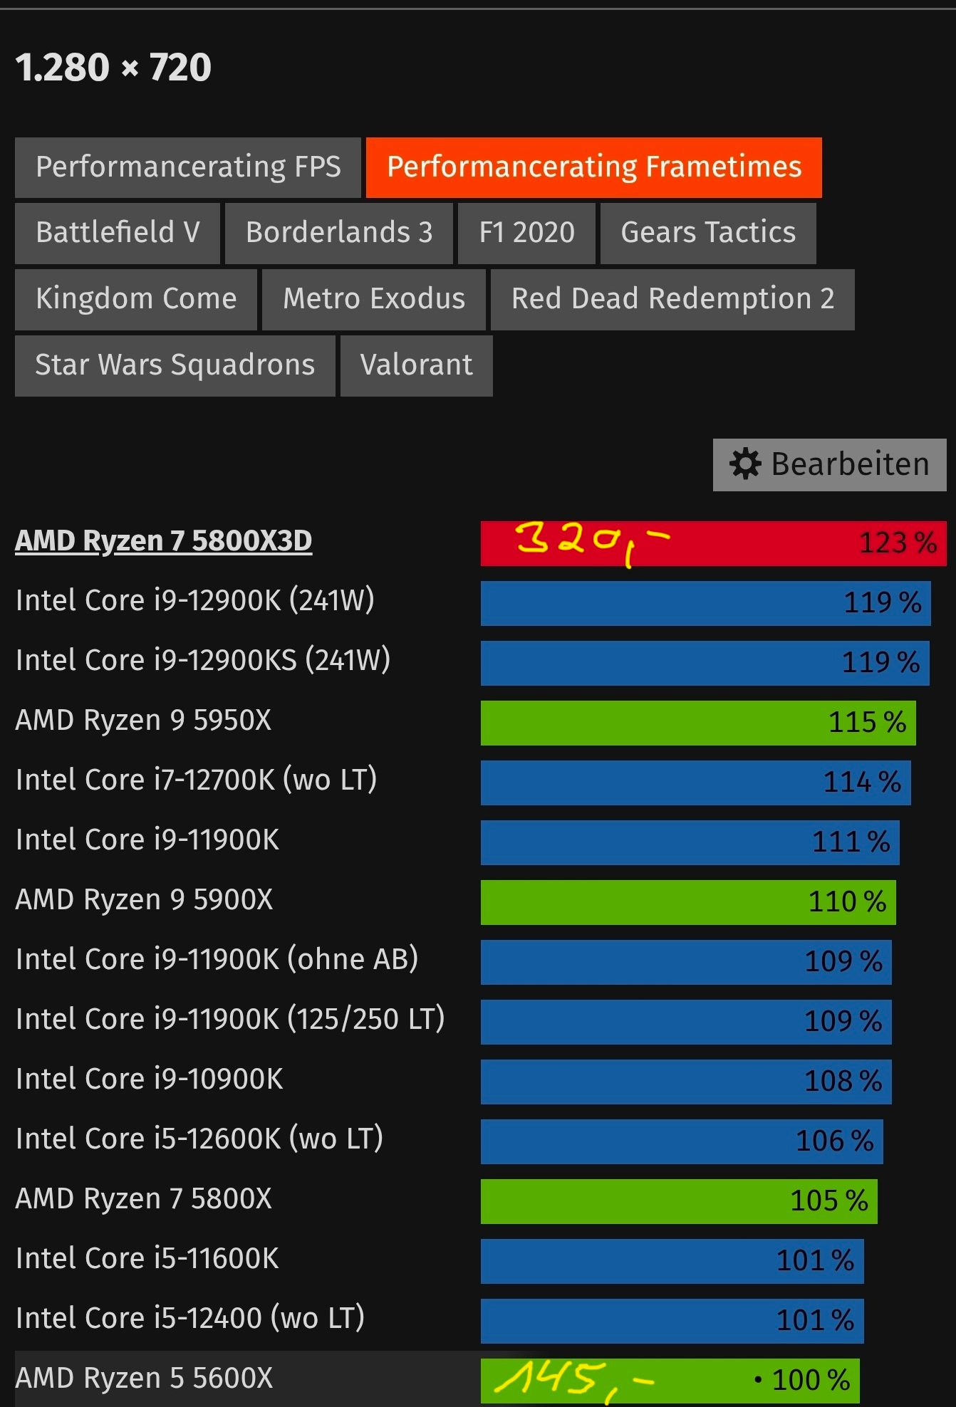The image size is (956, 1407).
Task: Click the Intel Core i5-12400 (wo LT) entry
Action: pos(190,1318)
